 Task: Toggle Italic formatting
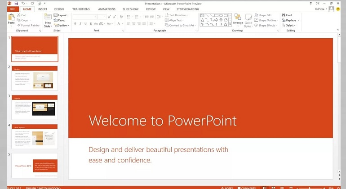click(80, 23)
